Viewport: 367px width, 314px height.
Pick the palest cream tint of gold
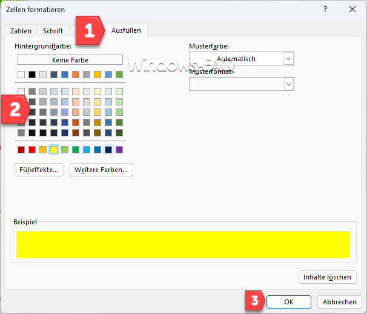click(x=98, y=92)
